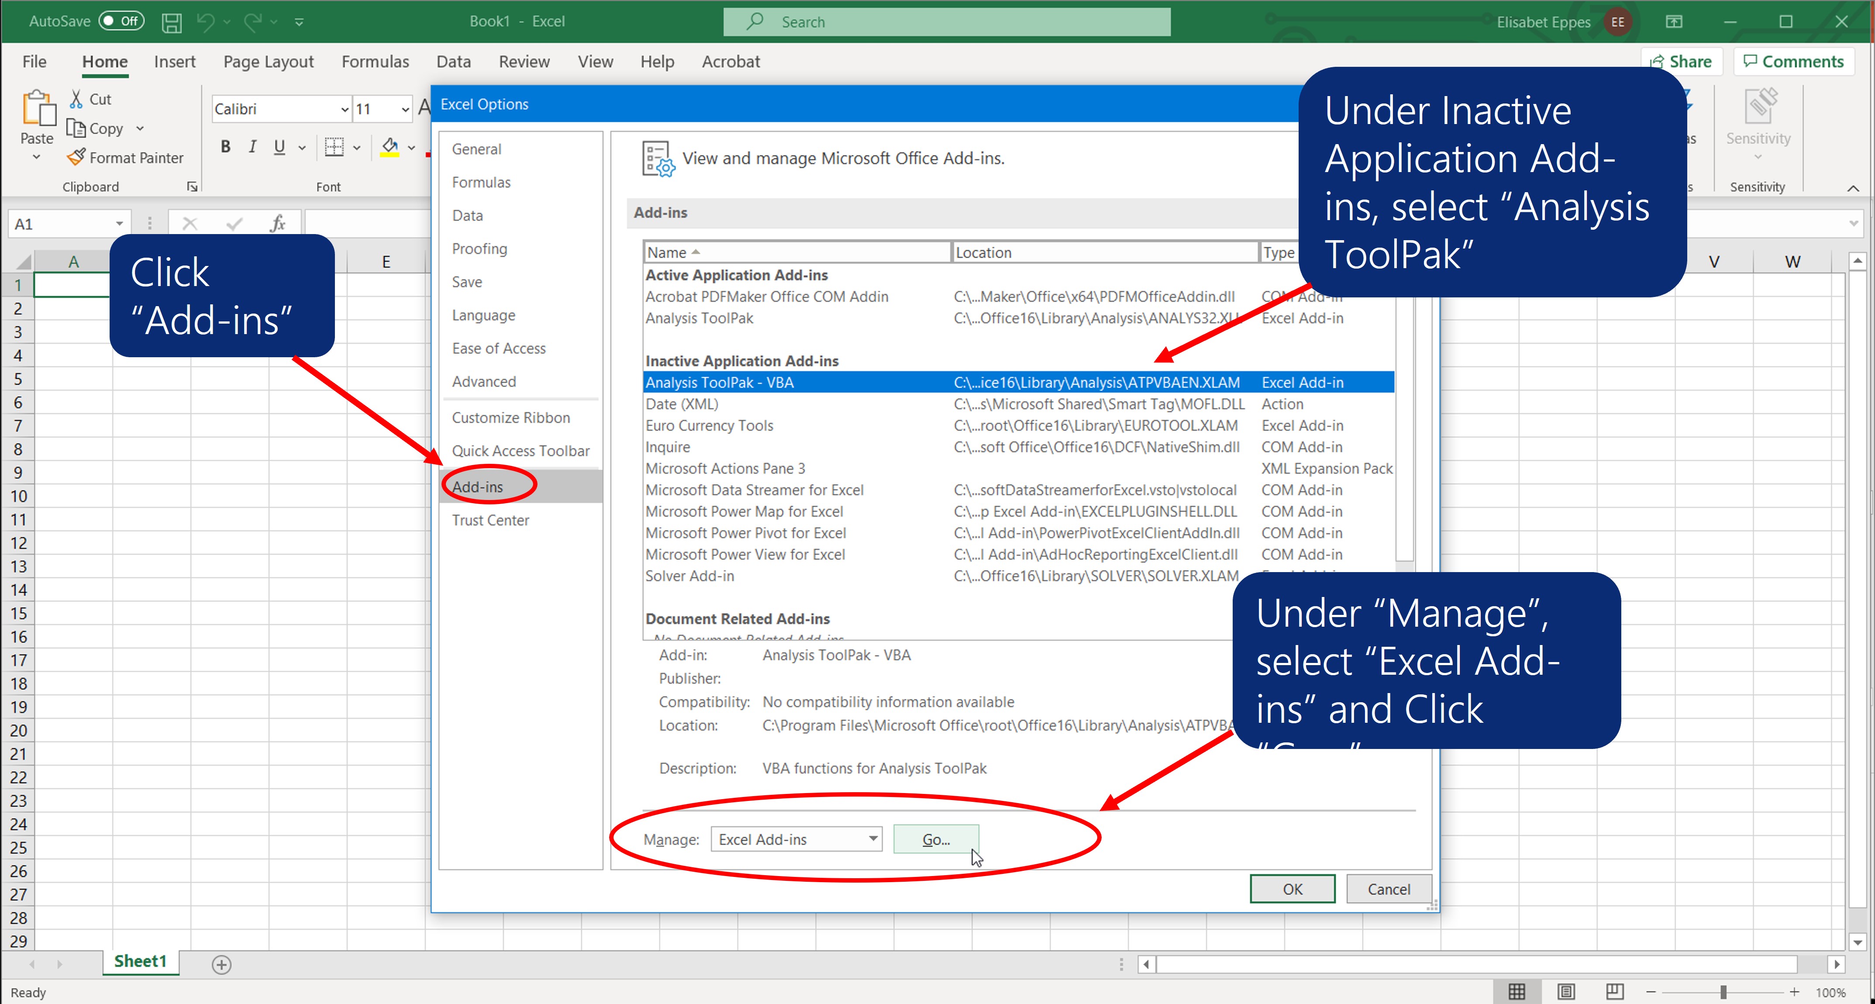Select the Analysis ToolPak - VBA row
1875x1004 pixels.
tap(1019, 383)
